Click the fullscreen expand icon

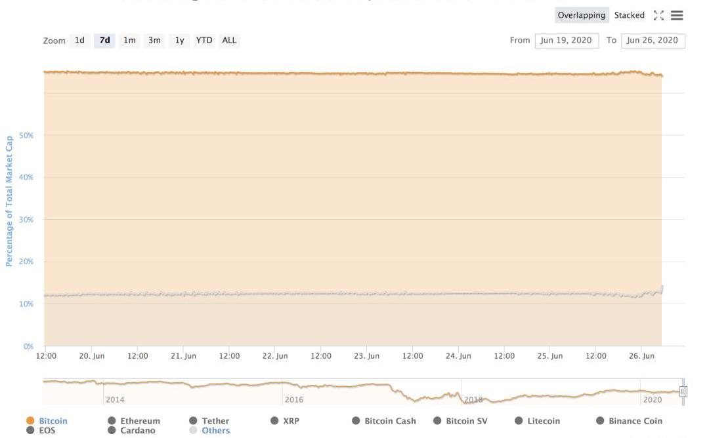[x=658, y=15]
